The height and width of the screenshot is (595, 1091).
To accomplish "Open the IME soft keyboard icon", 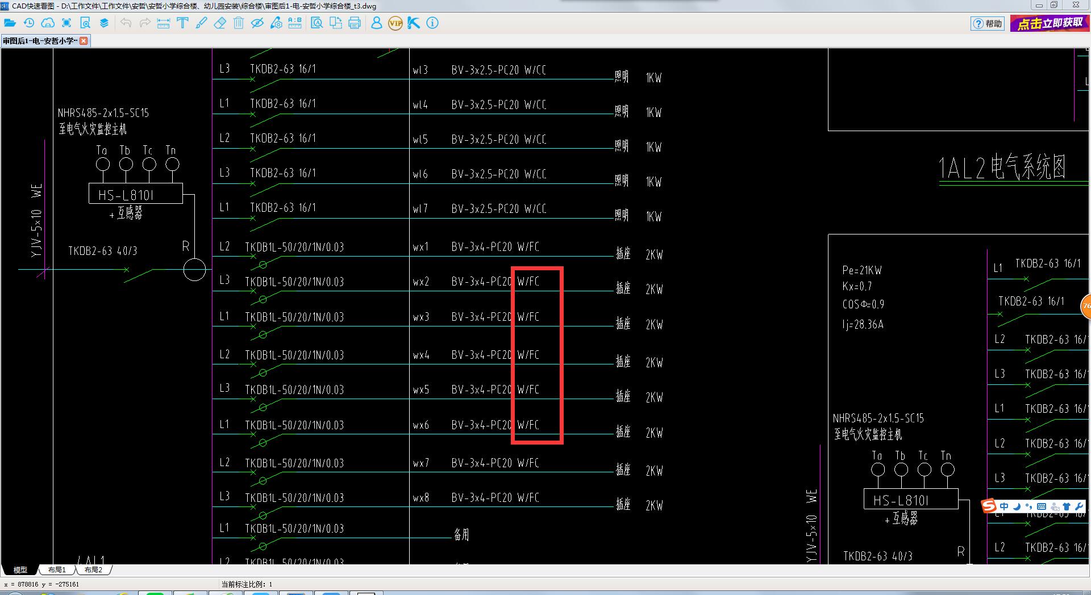I will coord(1041,506).
